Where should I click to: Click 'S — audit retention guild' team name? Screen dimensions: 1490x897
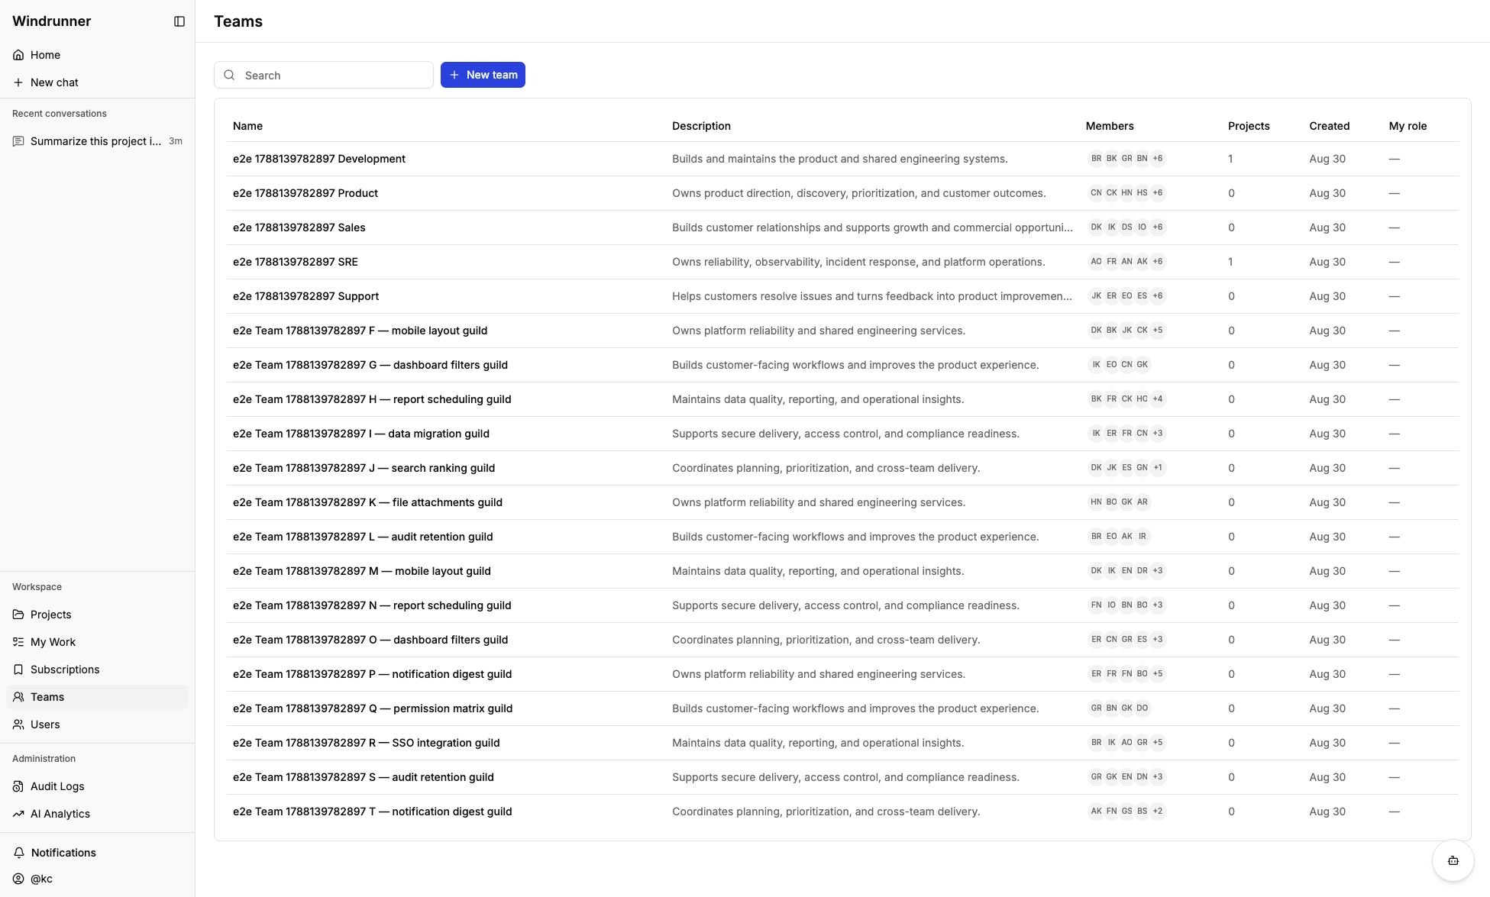[x=364, y=777]
